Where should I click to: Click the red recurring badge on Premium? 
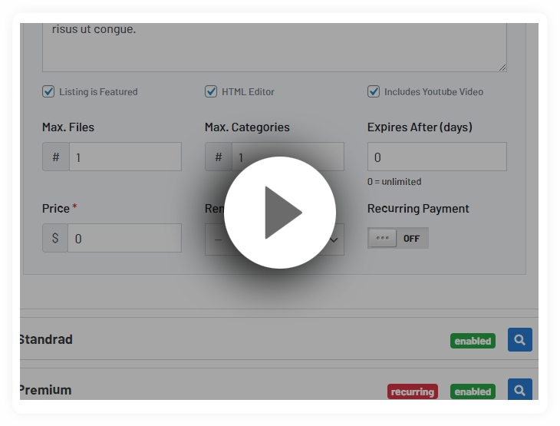(x=413, y=391)
